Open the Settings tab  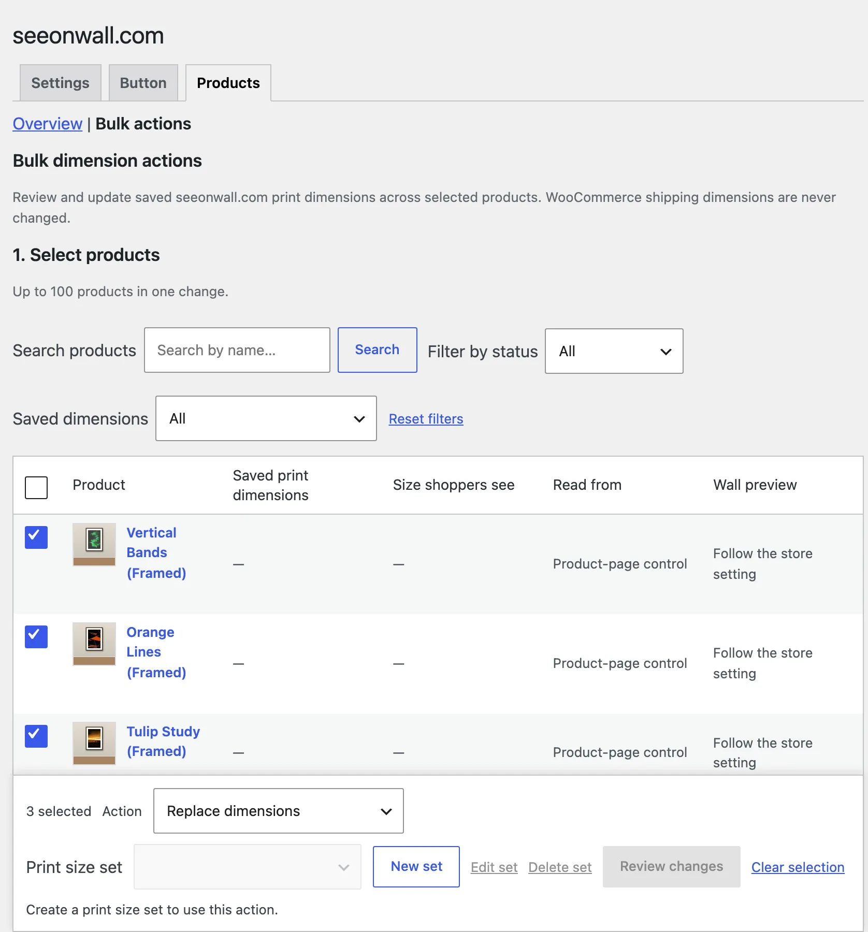pos(61,83)
